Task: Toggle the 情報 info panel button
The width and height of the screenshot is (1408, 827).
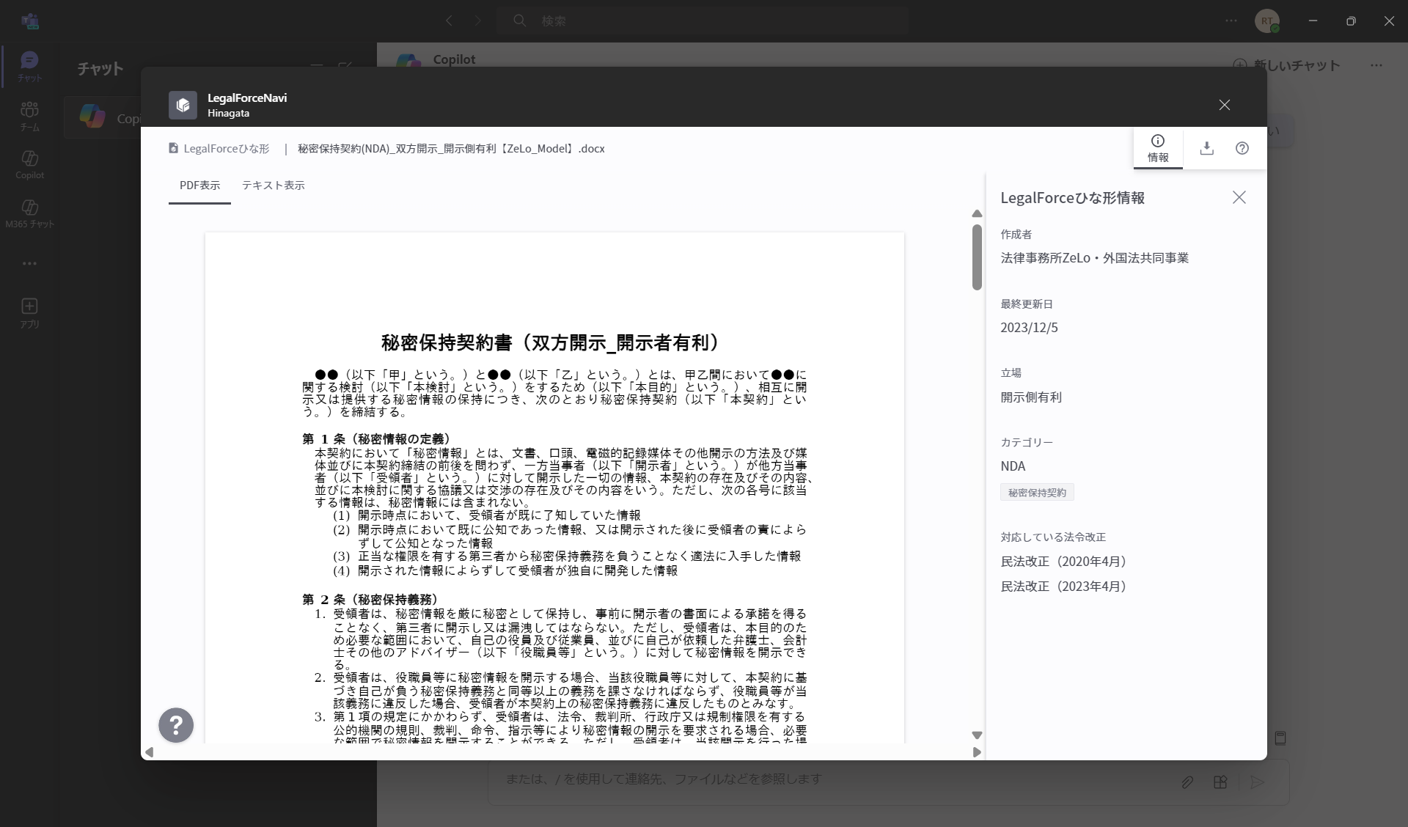Action: point(1158,148)
